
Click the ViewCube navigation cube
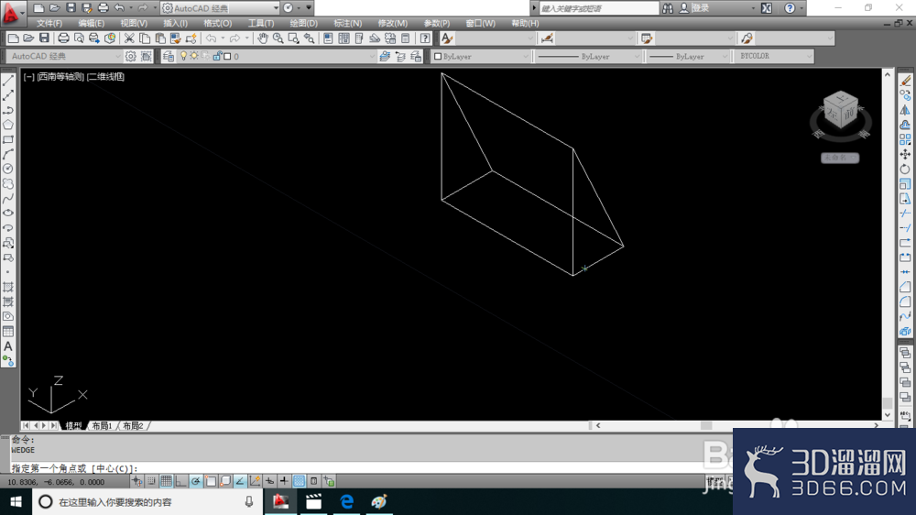[841, 112]
